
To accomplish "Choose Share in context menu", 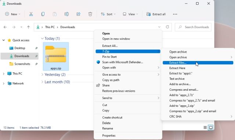I will [x=106, y=86].
